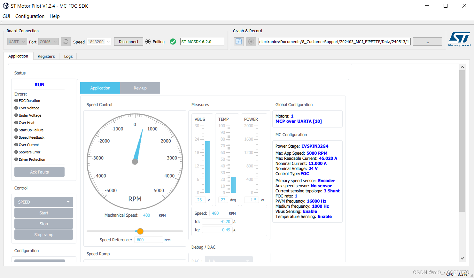Switch to the Registers tab
The width and height of the screenshot is (474, 278).
(x=46, y=56)
